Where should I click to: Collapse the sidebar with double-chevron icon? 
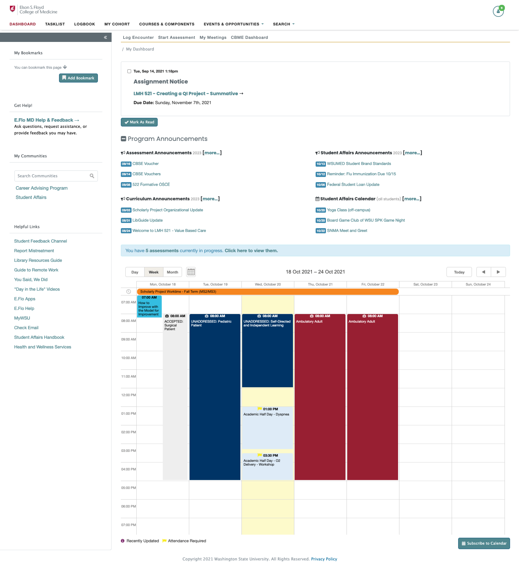pos(105,37)
